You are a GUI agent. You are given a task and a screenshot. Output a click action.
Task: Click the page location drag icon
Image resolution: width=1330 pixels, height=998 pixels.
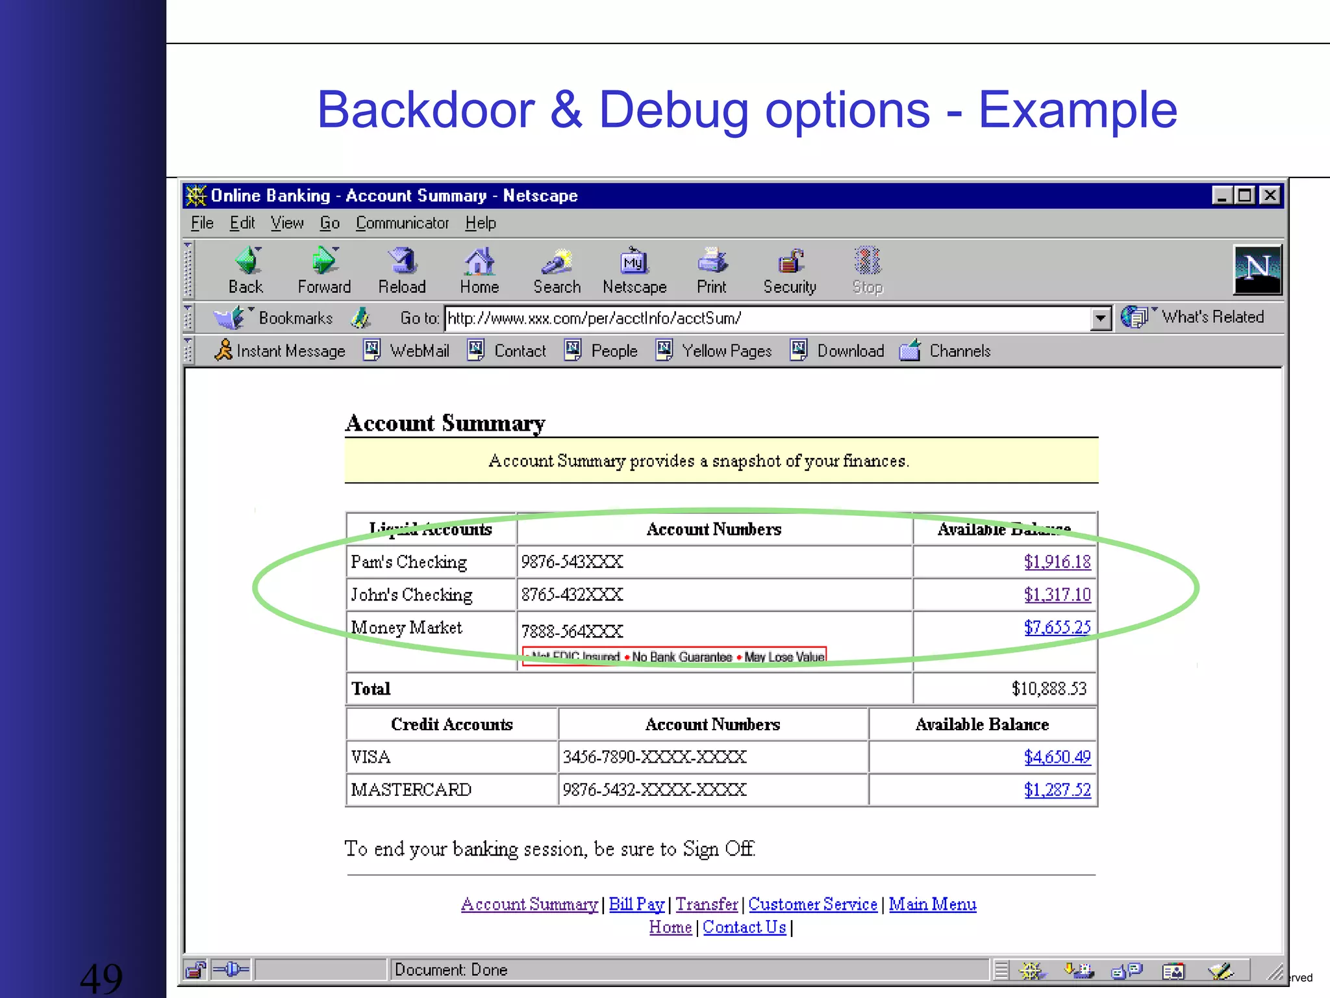(x=361, y=318)
